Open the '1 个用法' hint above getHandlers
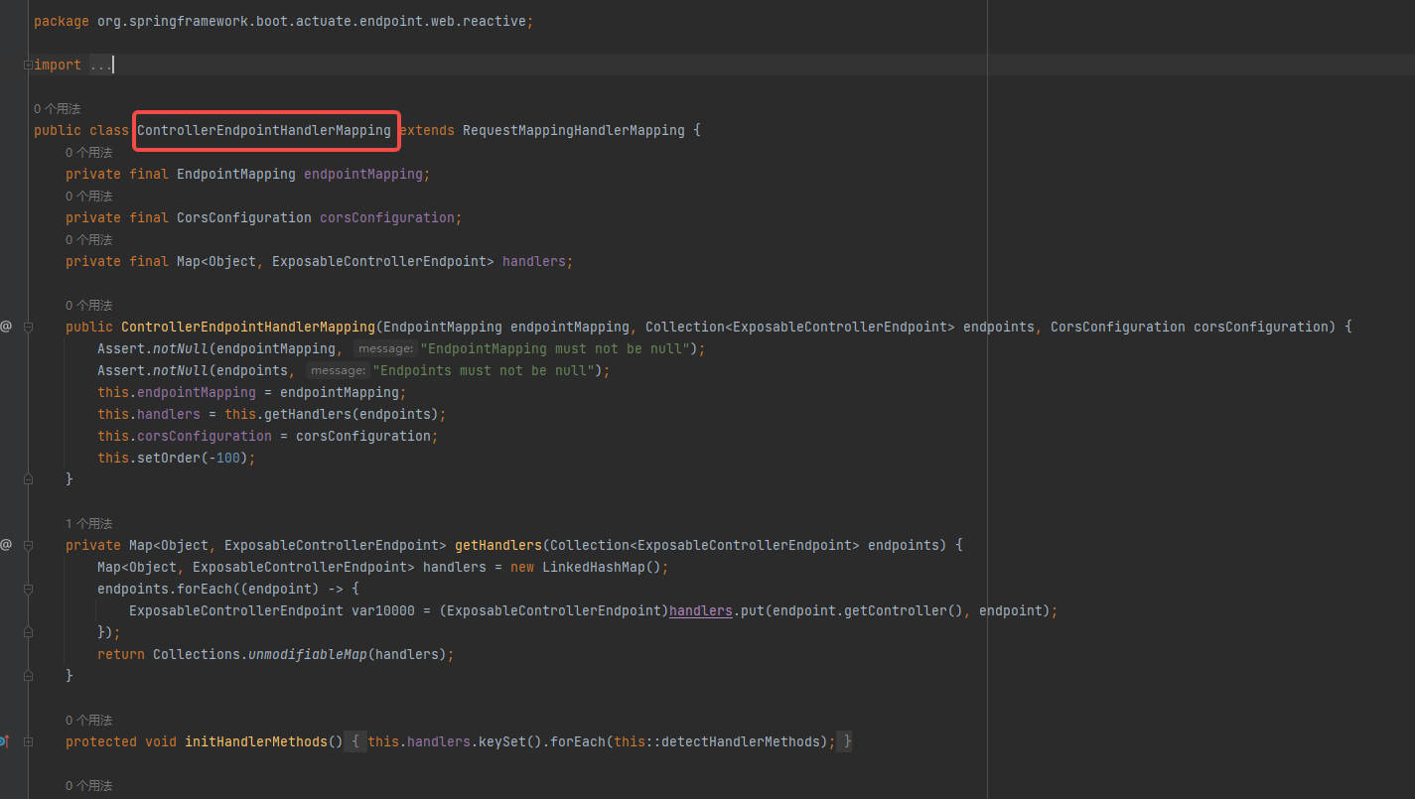This screenshot has height=799, width=1415. click(88, 523)
